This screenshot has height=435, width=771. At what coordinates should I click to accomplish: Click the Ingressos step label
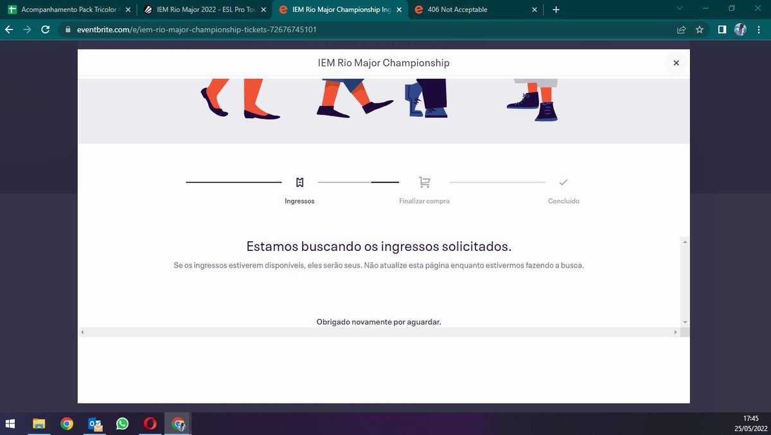click(x=299, y=201)
